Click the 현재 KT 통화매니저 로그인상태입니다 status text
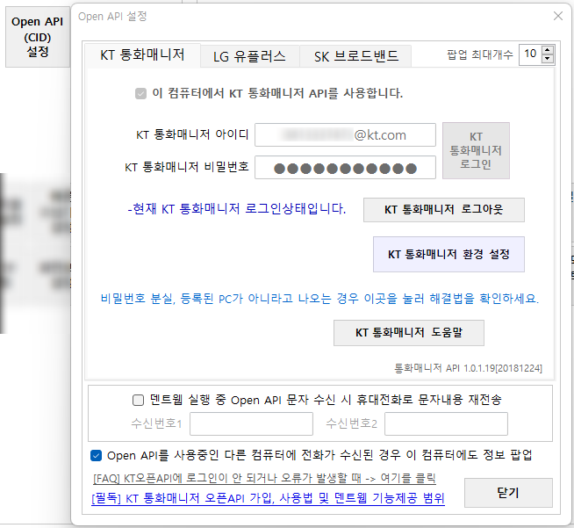 pos(236,209)
